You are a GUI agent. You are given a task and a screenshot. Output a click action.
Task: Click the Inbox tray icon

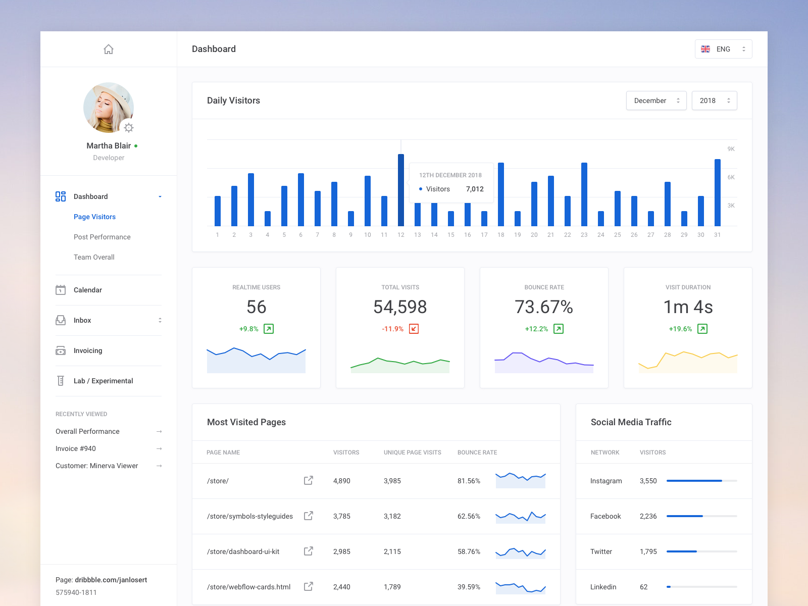pyautogui.click(x=61, y=320)
